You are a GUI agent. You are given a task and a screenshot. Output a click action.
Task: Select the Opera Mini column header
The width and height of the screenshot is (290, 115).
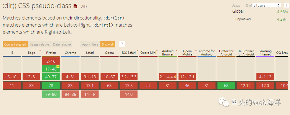(148, 53)
